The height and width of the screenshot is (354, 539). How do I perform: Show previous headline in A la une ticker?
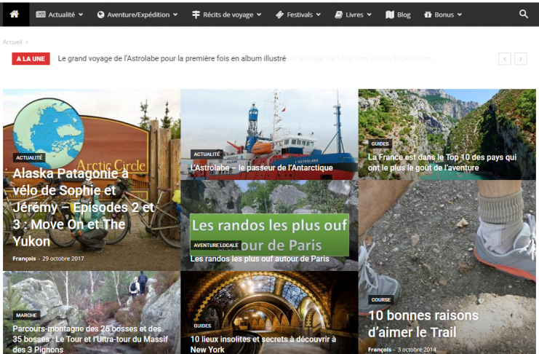(x=505, y=59)
